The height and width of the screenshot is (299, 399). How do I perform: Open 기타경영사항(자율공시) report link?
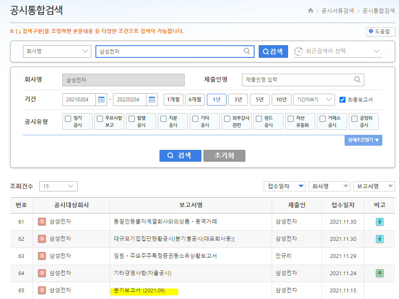coord(142,273)
